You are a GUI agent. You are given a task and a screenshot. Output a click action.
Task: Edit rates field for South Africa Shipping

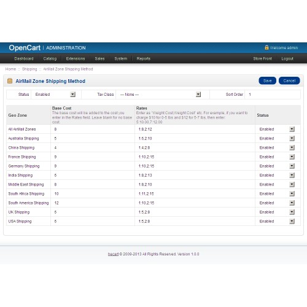pyautogui.click(x=195, y=193)
